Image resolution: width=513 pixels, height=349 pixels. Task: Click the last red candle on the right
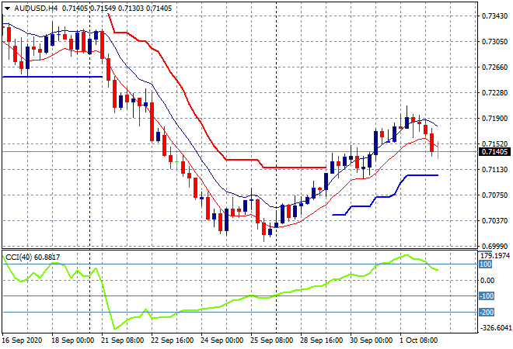pos(433,142)
